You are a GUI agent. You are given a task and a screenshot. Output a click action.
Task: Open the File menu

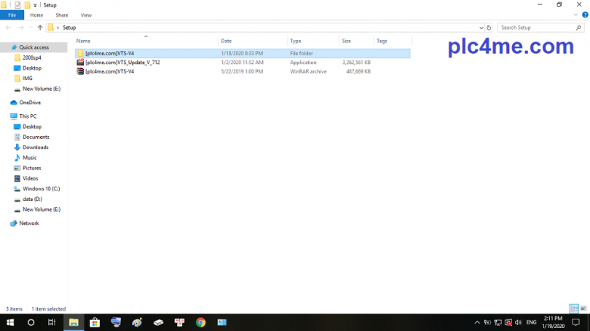pos(12,15)
